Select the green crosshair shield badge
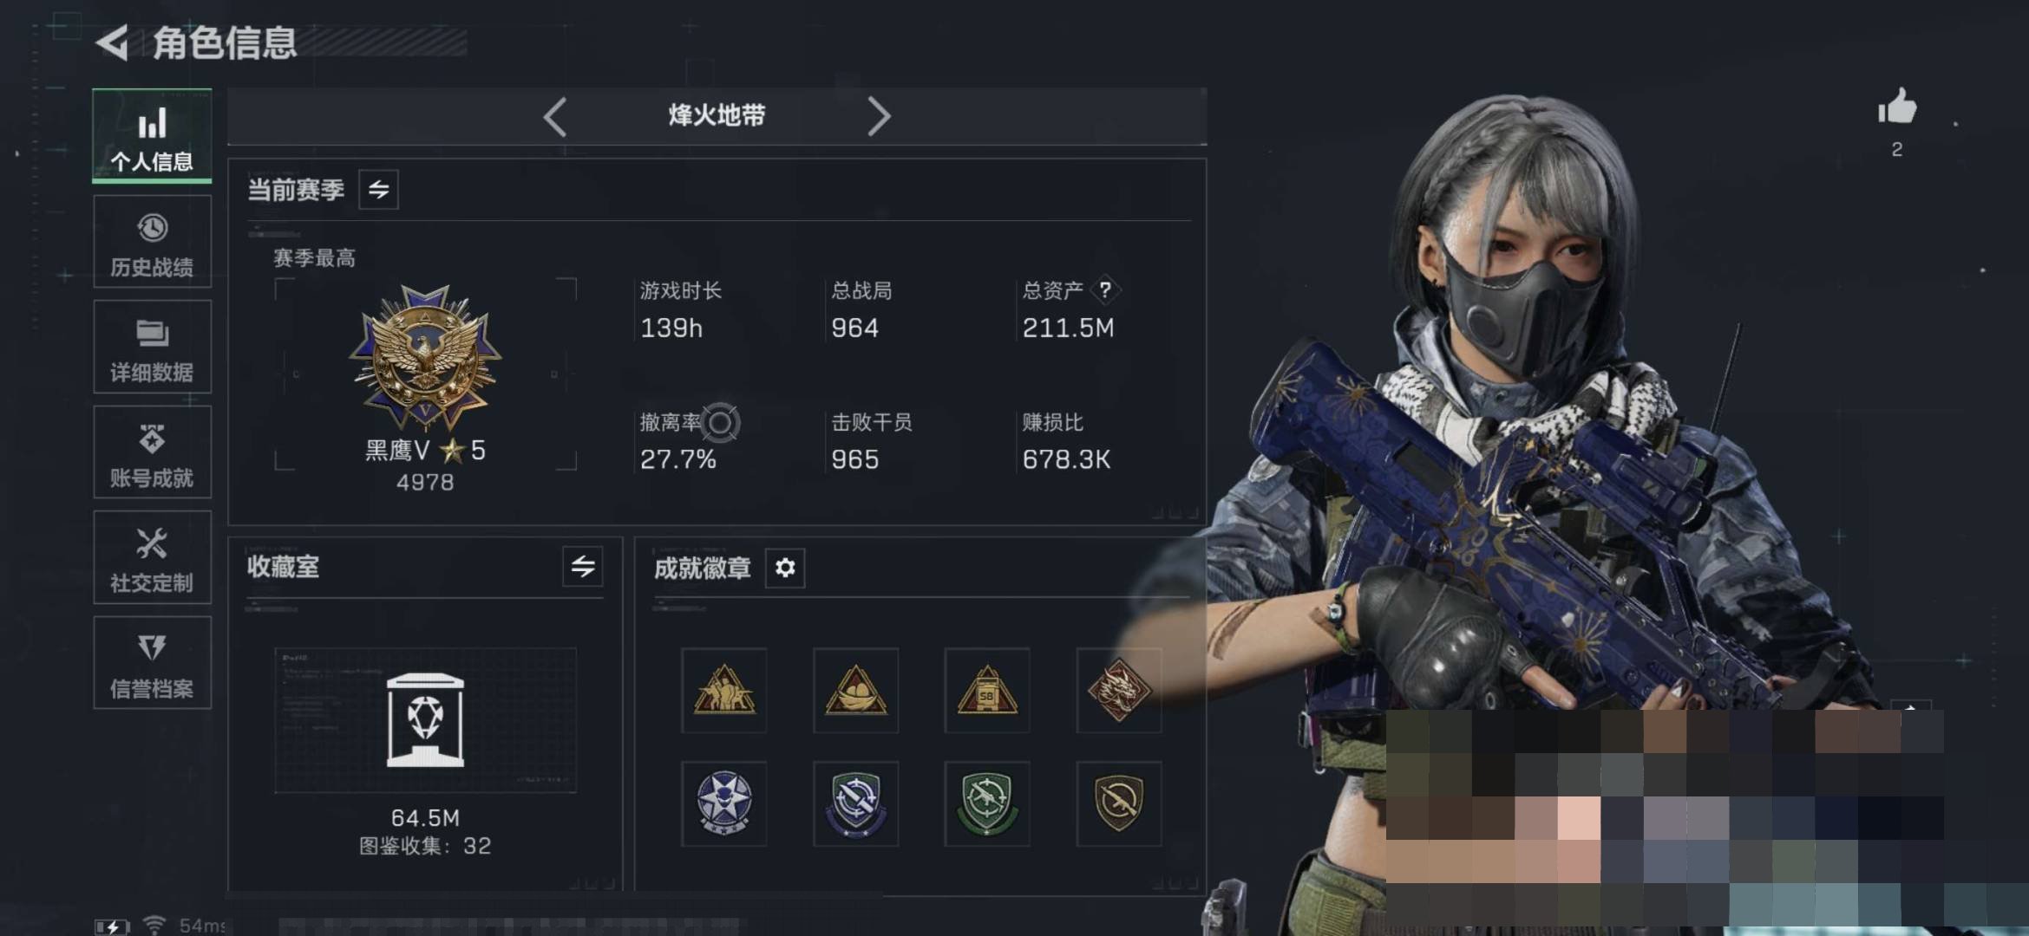 [987, 803]
